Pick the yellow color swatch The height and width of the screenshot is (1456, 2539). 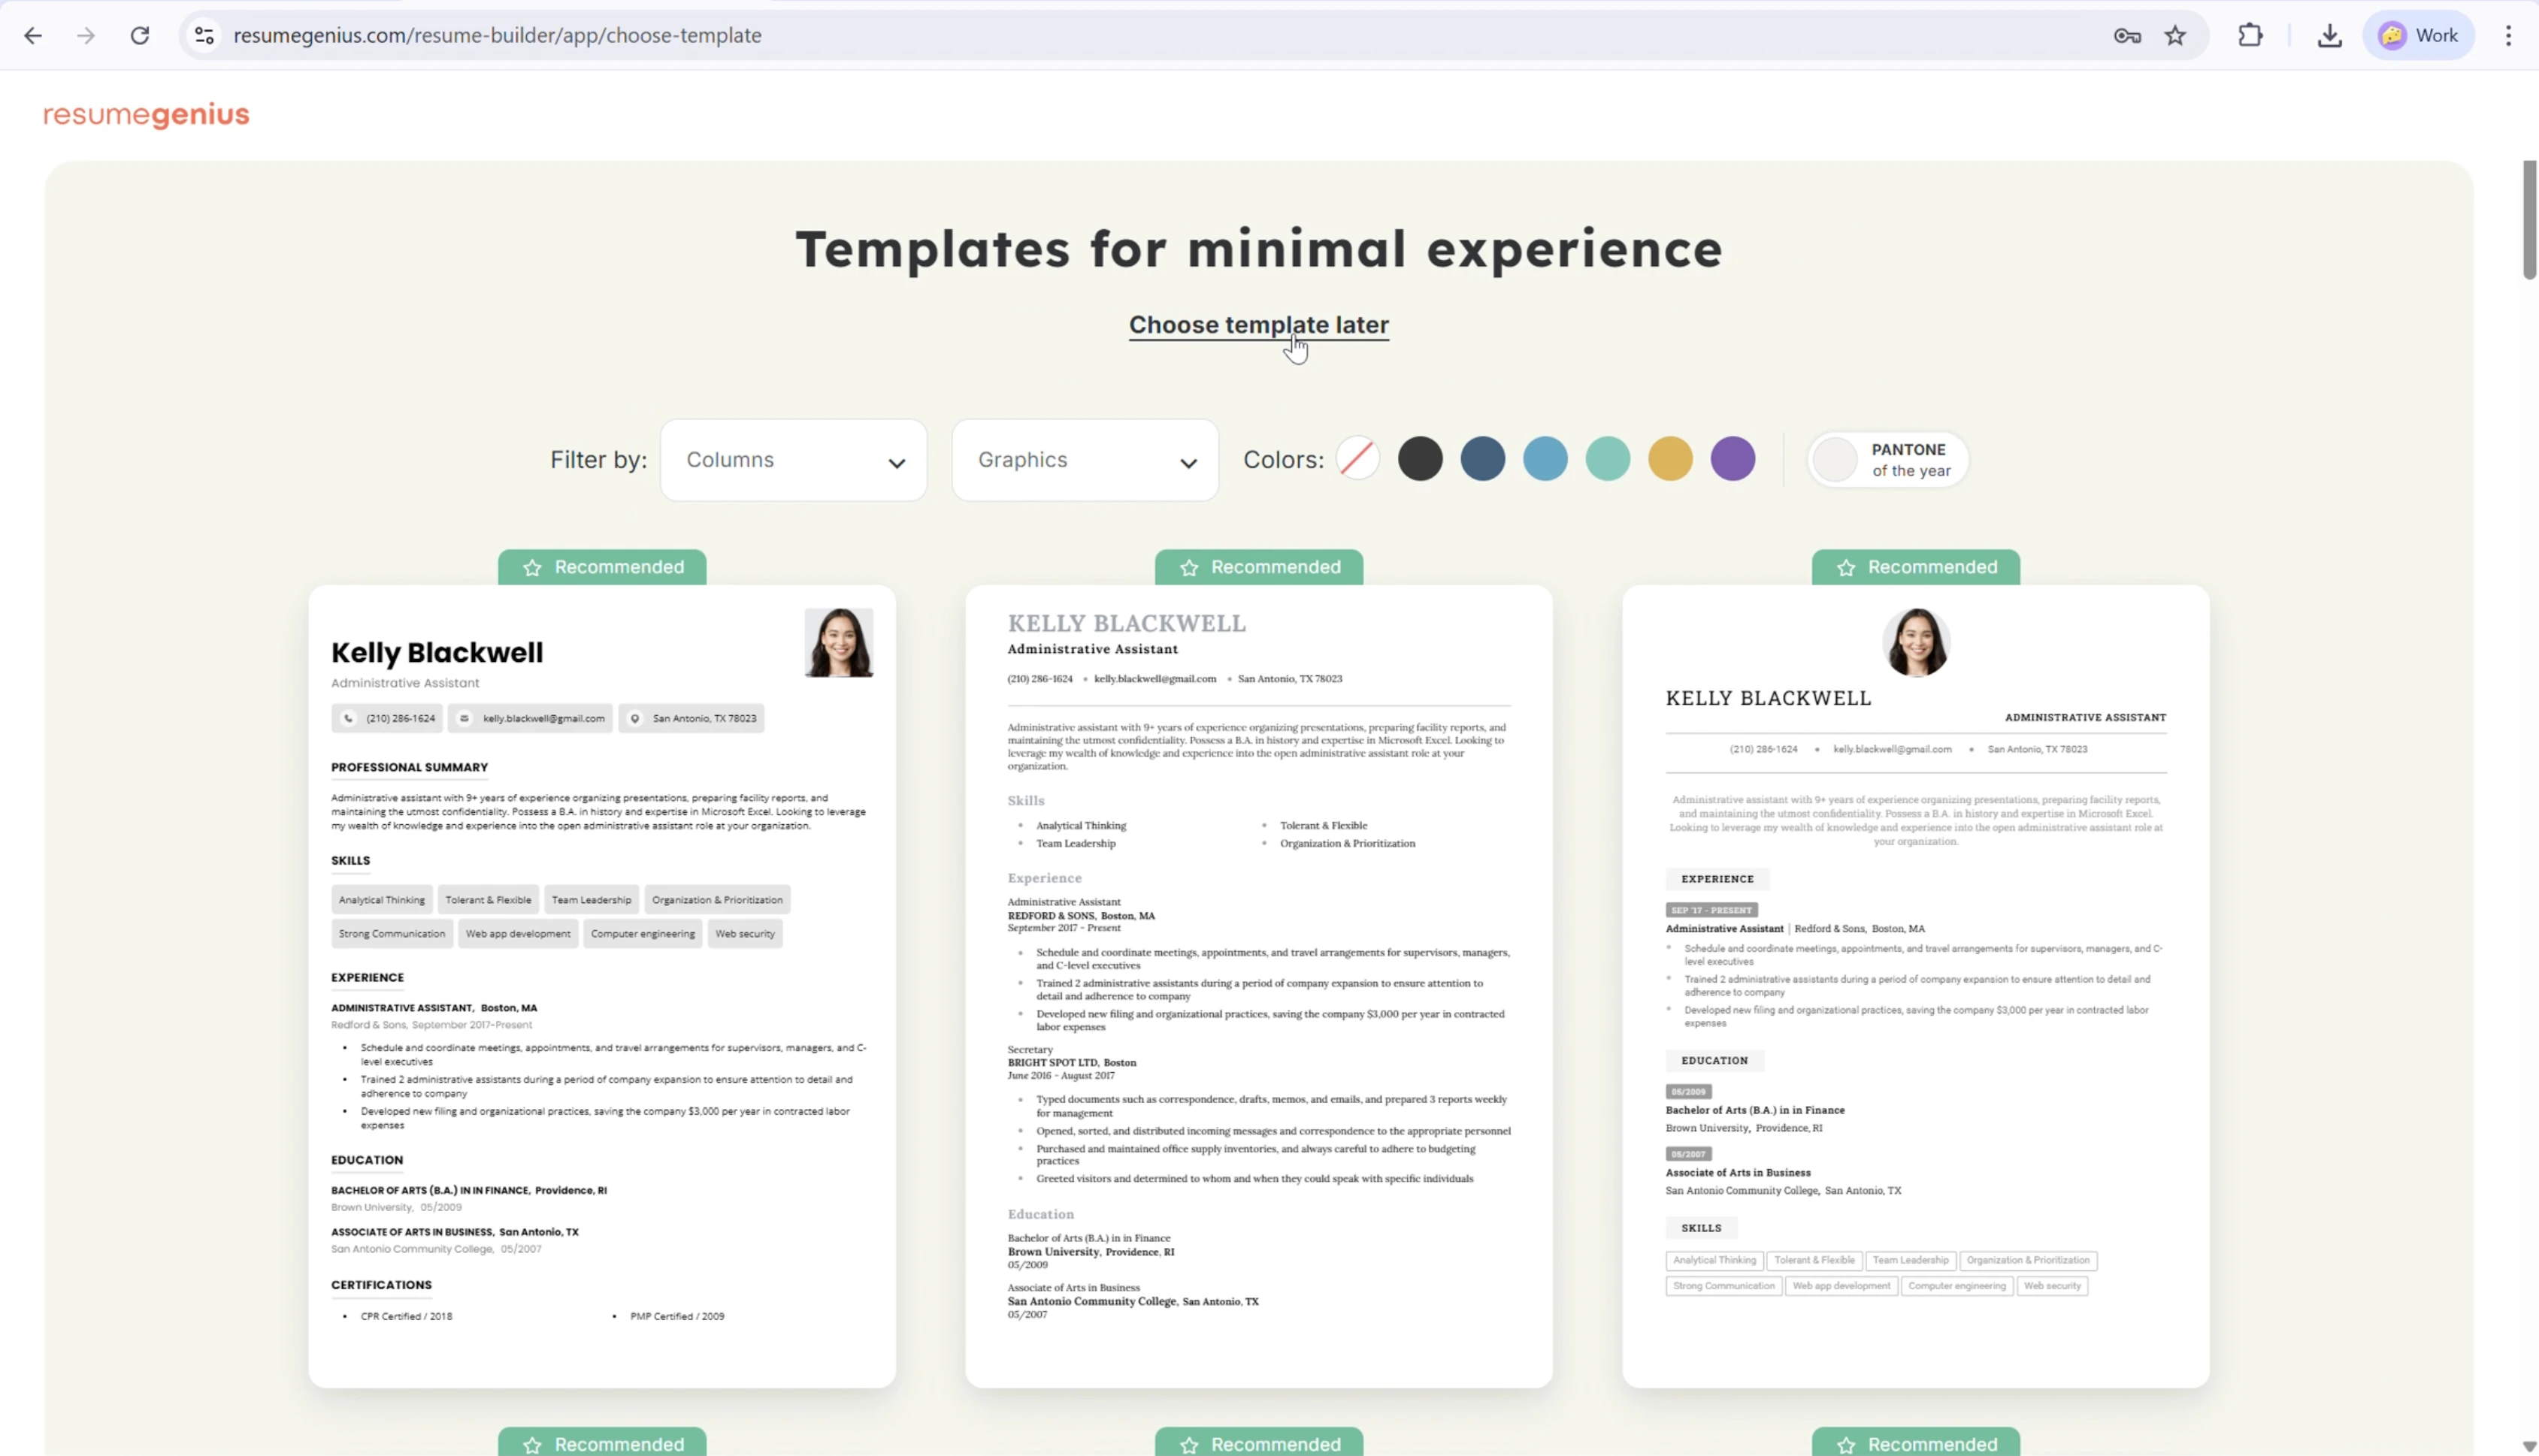(x=1669, y=459)
